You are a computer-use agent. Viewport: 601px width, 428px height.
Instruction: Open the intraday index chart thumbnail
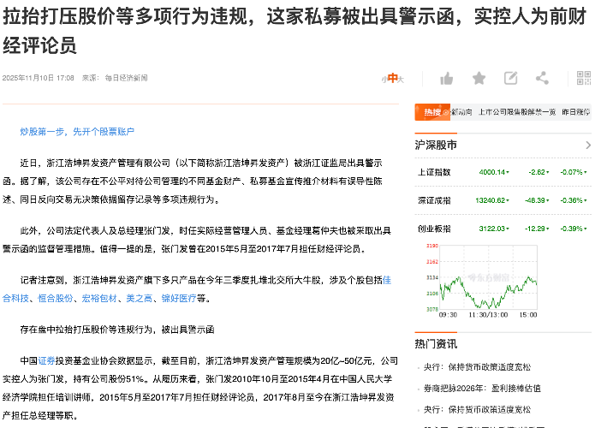coord(482,281)
